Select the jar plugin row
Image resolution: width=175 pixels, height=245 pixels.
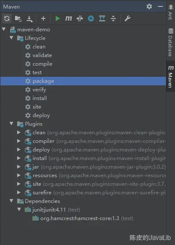(x=83, y=167)
